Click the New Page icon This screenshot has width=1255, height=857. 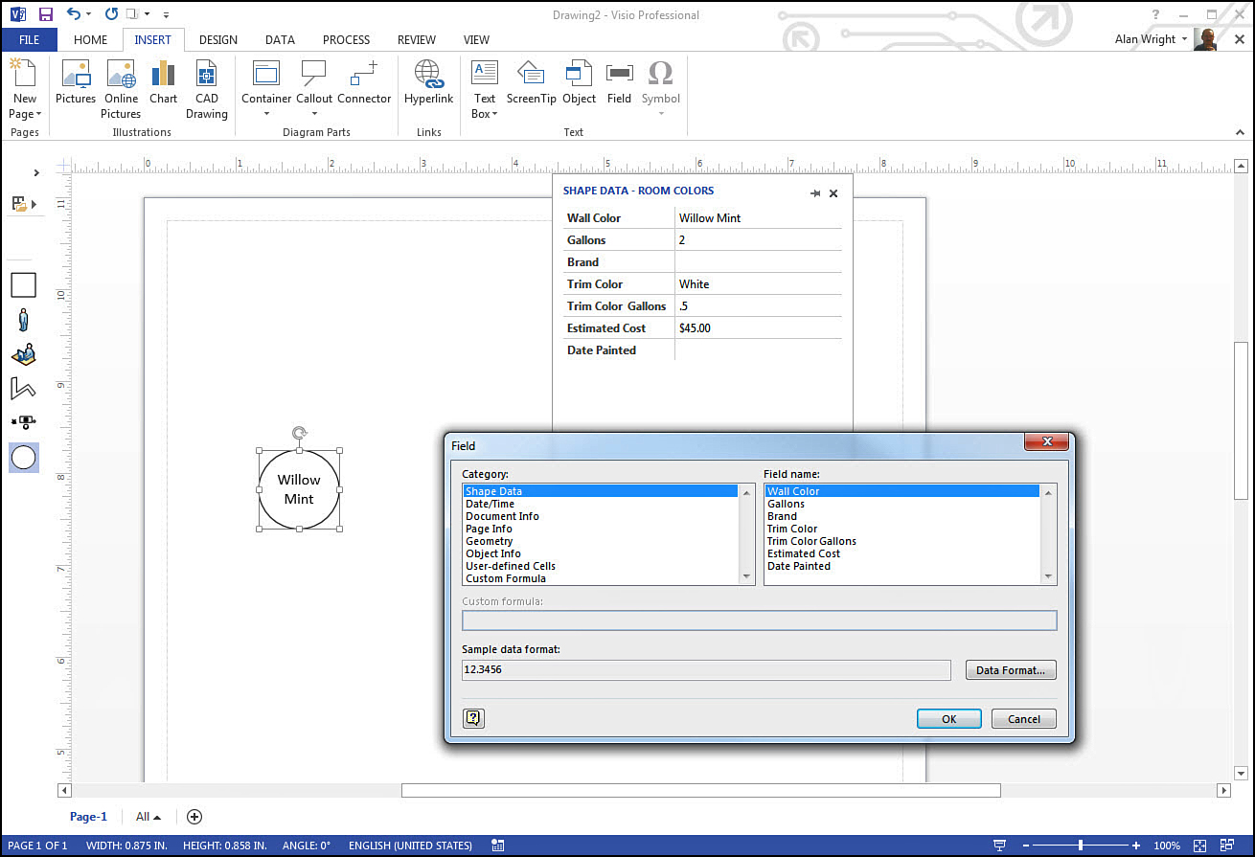click(24, 75)
